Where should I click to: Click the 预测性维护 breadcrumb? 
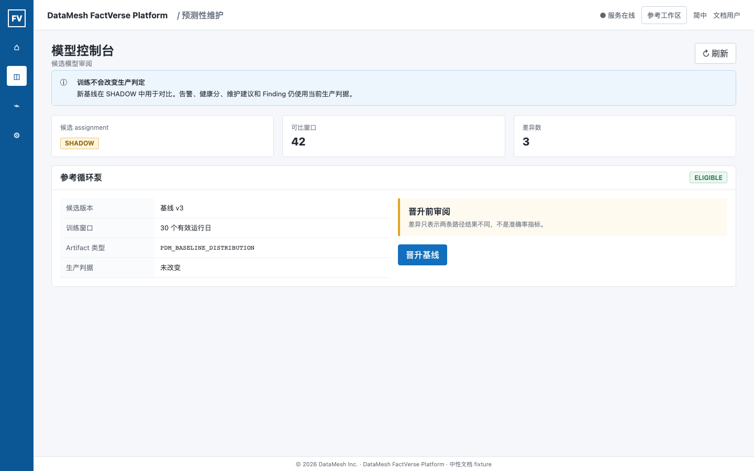203,16
